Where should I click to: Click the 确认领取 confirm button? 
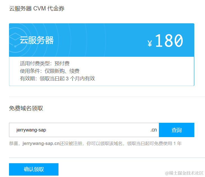[x=34, y=169]
